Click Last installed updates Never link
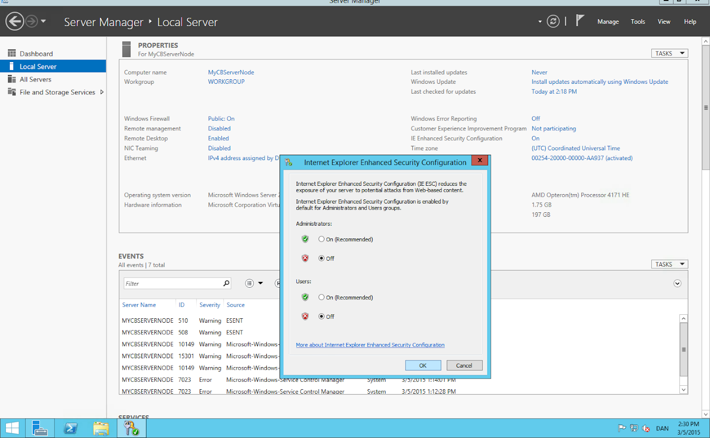This screenshot has width=710, height=438. 539,72
